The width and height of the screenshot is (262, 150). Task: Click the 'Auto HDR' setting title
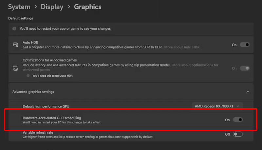(30, 42)
